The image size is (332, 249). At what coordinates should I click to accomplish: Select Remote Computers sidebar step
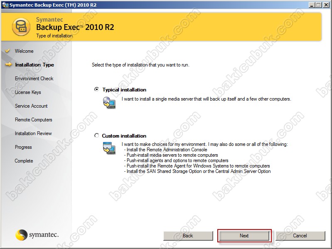[34, 120]
